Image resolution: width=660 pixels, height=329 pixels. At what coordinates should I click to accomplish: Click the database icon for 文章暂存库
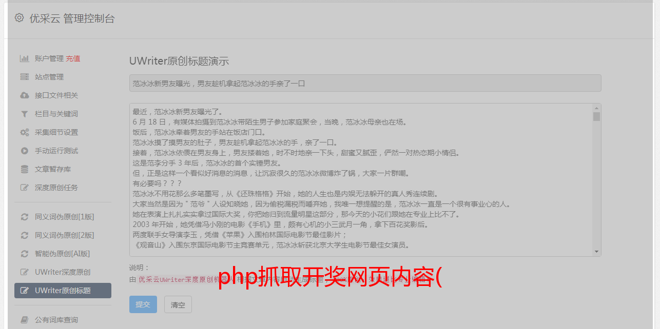click(24, 169)
